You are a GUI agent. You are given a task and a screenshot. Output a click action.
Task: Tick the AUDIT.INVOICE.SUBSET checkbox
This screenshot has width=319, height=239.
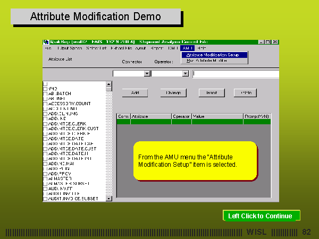coord(45,198)
